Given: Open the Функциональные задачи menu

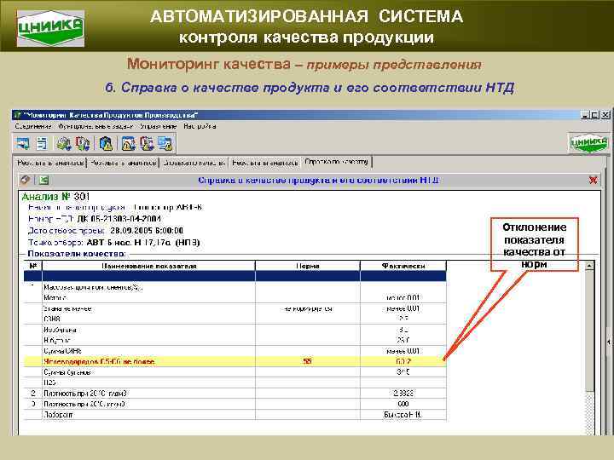Looking at the screenshot, I should click(x=96, y=126).
